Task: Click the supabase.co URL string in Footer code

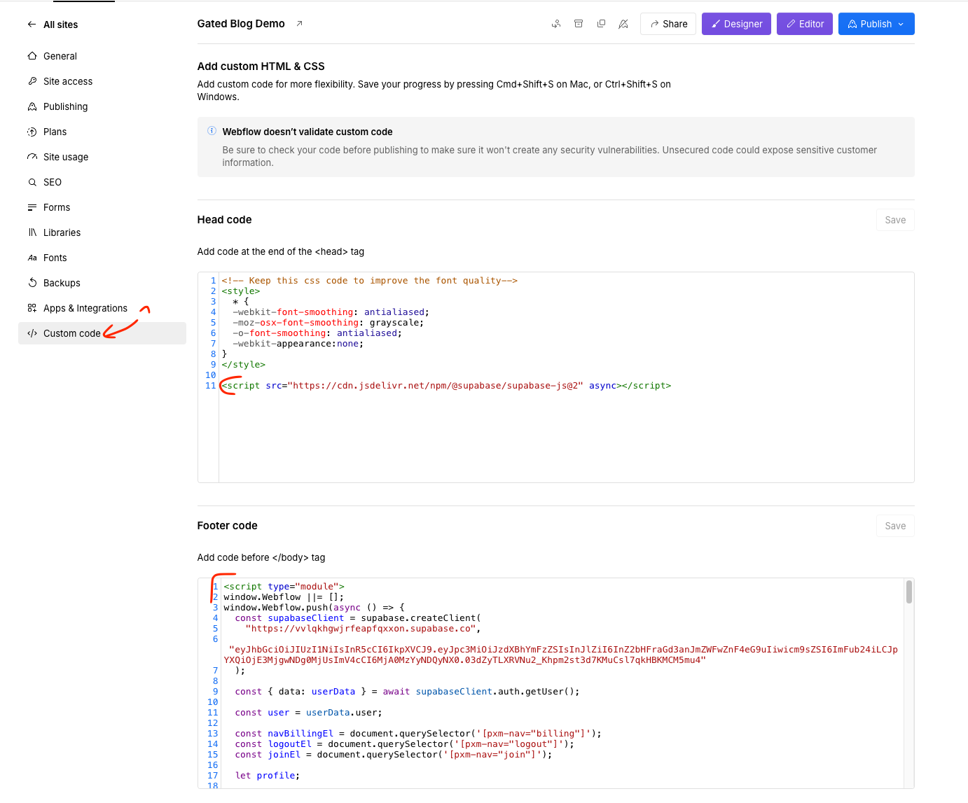Action: [361, 629]
